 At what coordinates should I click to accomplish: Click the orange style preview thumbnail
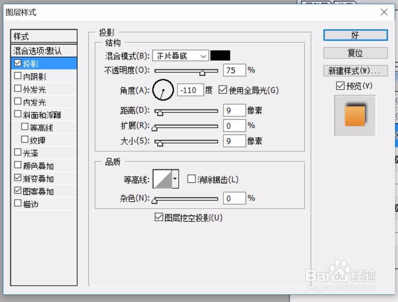(x=355, y=115)
